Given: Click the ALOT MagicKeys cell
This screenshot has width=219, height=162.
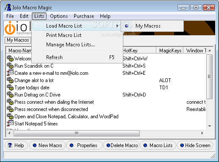Looking at the screenshot, I should tap(165, 80).
